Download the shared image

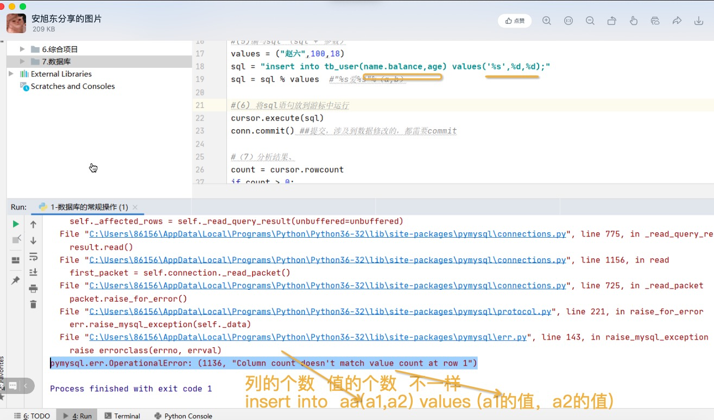click(699, 21)
